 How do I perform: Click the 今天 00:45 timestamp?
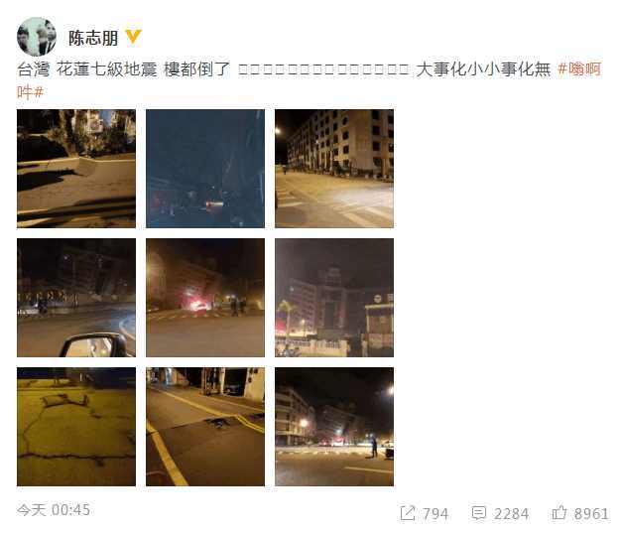pos(54,510)
